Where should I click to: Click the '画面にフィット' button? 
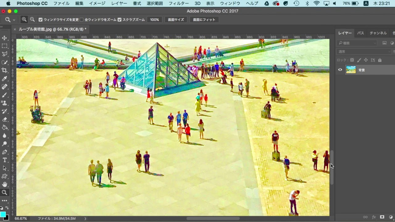(x=204, y=19)
